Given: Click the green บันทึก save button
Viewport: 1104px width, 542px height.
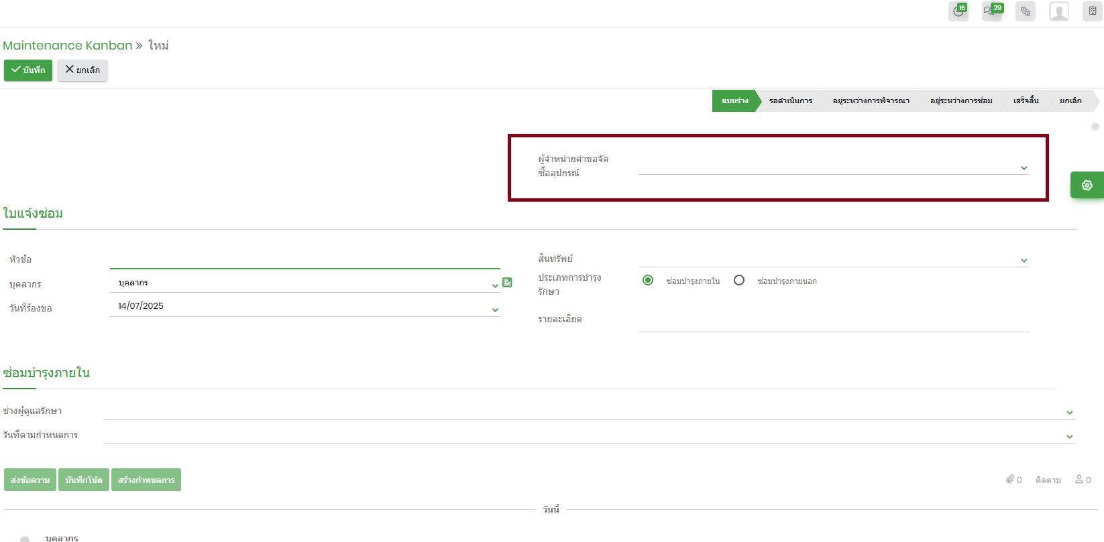Looking at the screenshot, I should [28, 70].
